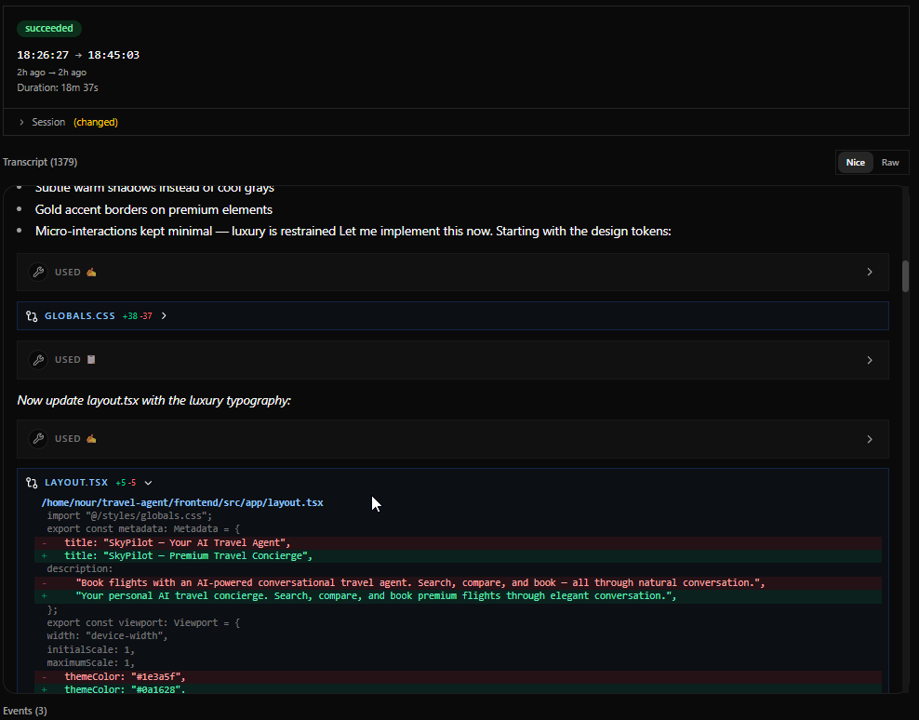Open the Events (3) section

point(24,711)
